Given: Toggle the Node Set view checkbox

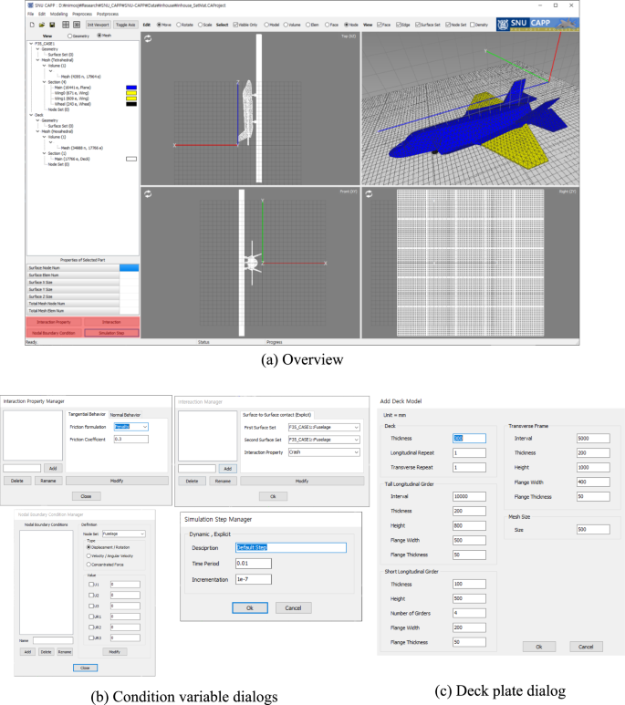Looking at the screenshot, I should click(448, 25).
